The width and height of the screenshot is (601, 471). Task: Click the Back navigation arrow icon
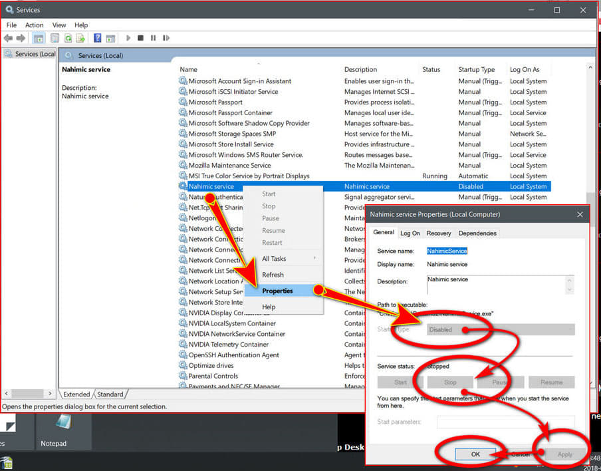pyautogui.click(x=9, y=38)
